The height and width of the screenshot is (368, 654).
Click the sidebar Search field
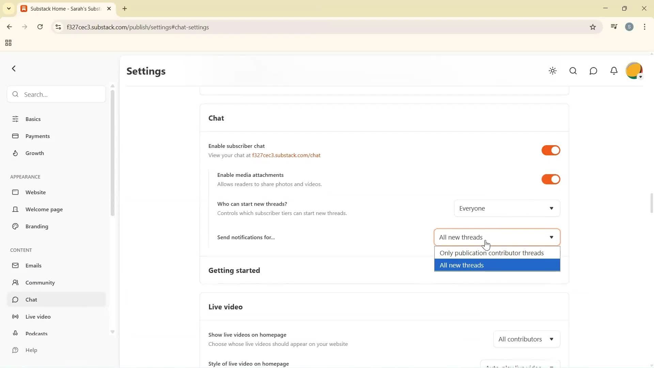tap(56, 94)
